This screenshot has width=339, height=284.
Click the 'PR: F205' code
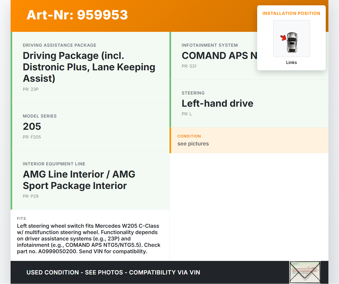(x=32, y=137)
